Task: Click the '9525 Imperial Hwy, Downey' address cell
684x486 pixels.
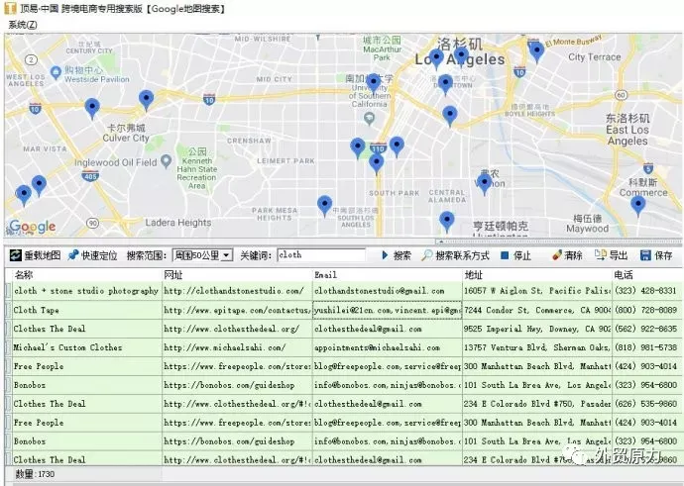Action: [537, 329]
